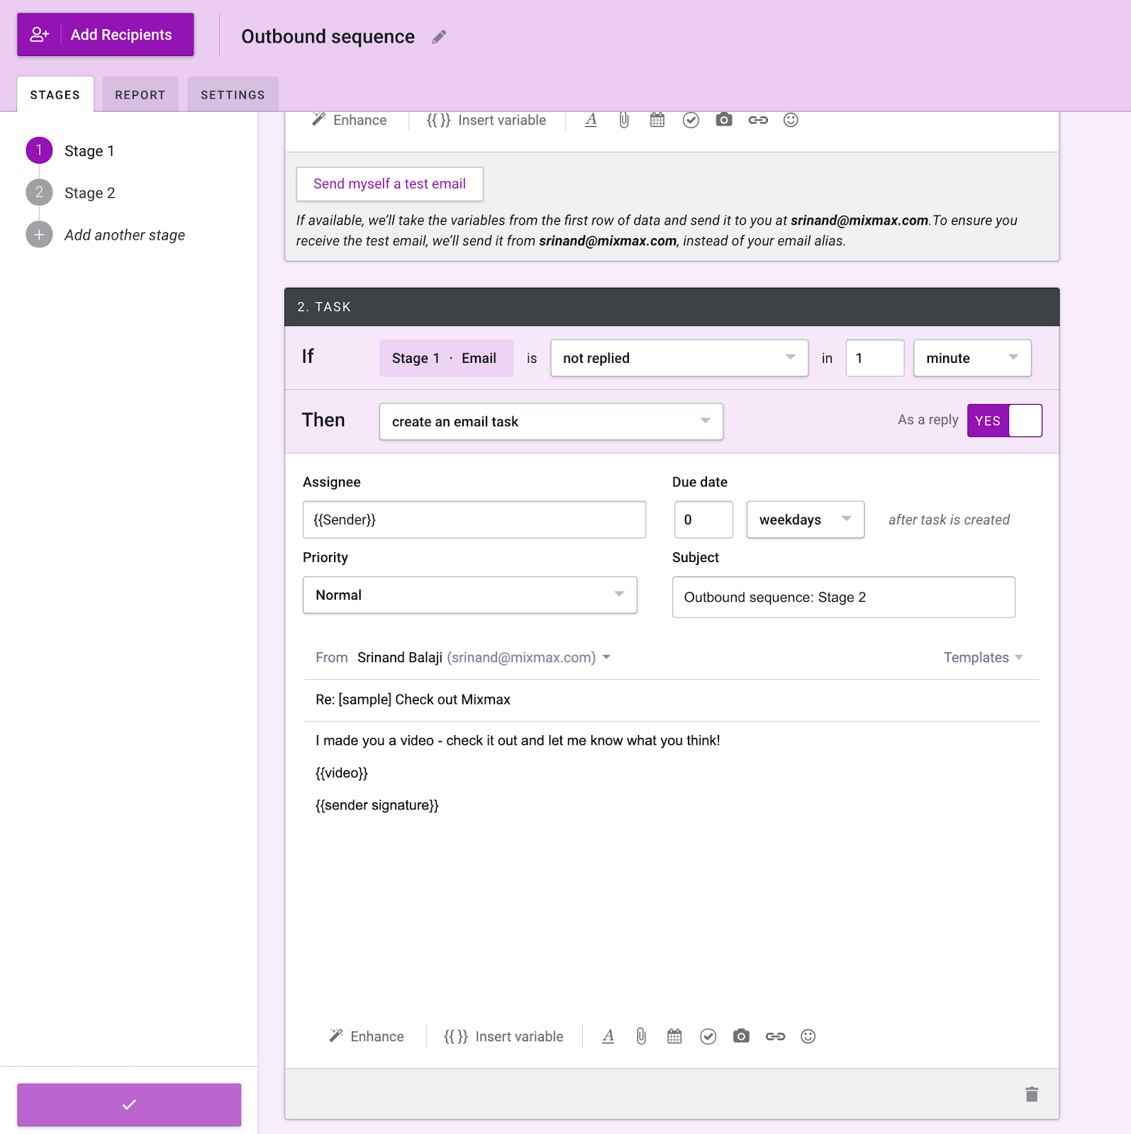The height and width of the screenshot is (1134, 1131).
Task: Click Insert variable in the Task editor toolbar
Action: pos(503,1036)
